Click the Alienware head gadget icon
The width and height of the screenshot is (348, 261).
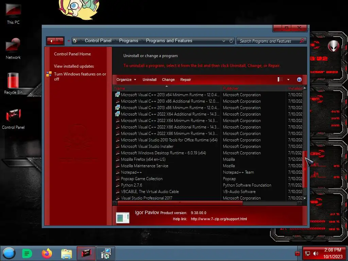pos(334,46)
